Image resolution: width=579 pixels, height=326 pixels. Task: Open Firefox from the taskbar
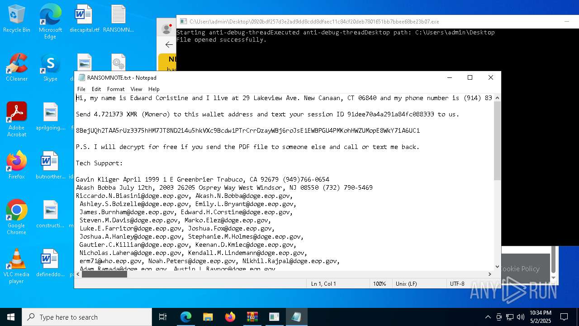[x=230, y=317]
